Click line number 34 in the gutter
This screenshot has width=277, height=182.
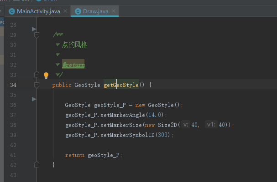pos(13,85)
